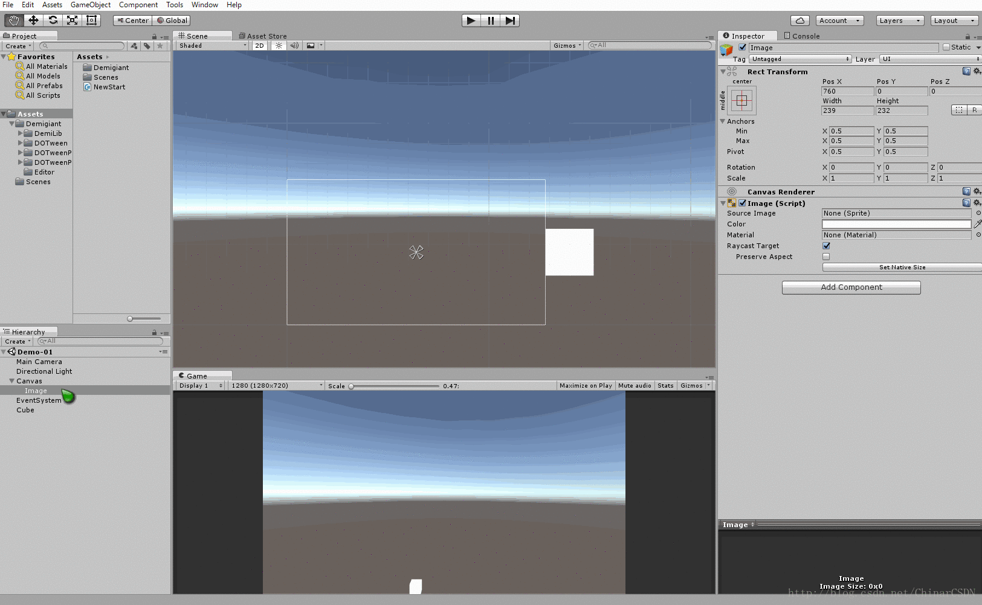Open Rect Transform gear settings

coord(977,71)
